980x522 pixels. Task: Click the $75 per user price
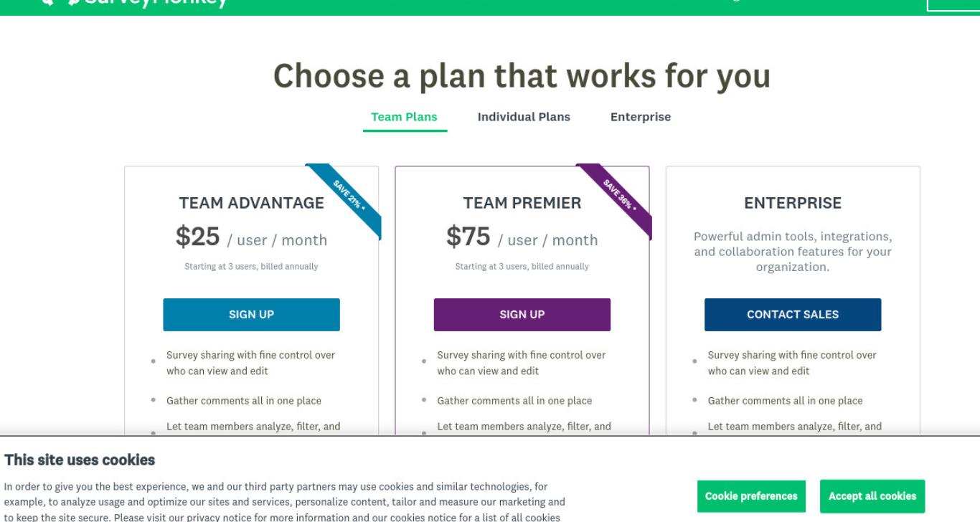[x=522, y=237]
